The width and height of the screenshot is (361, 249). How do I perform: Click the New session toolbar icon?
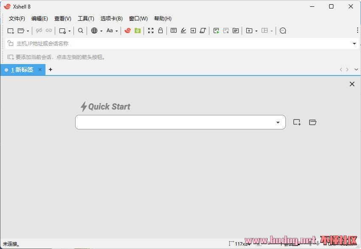coord(11,31)
